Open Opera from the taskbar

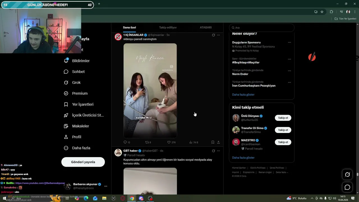123,198
